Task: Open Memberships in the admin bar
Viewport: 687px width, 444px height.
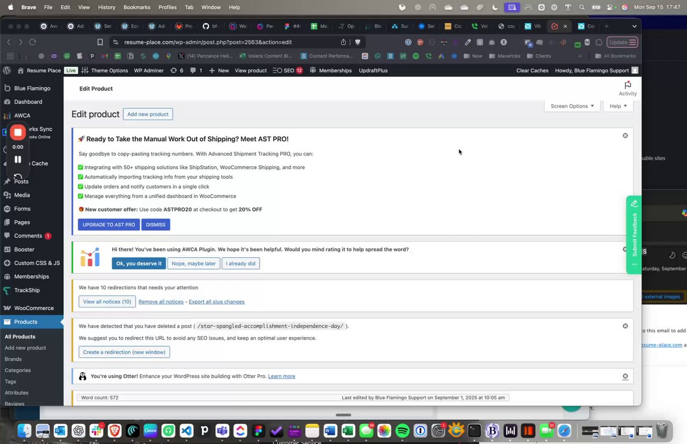Action: [x=331, y=70]
